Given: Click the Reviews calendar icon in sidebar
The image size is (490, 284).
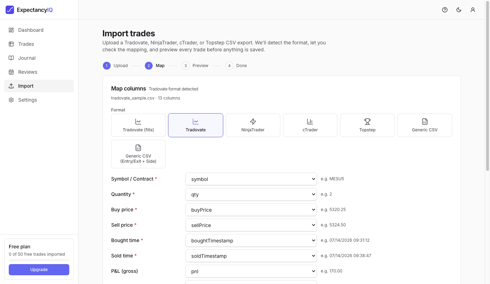Looking at the screenshot, I should tap(11, 72).
